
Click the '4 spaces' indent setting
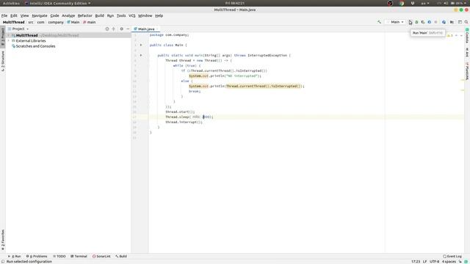(449, 262)
